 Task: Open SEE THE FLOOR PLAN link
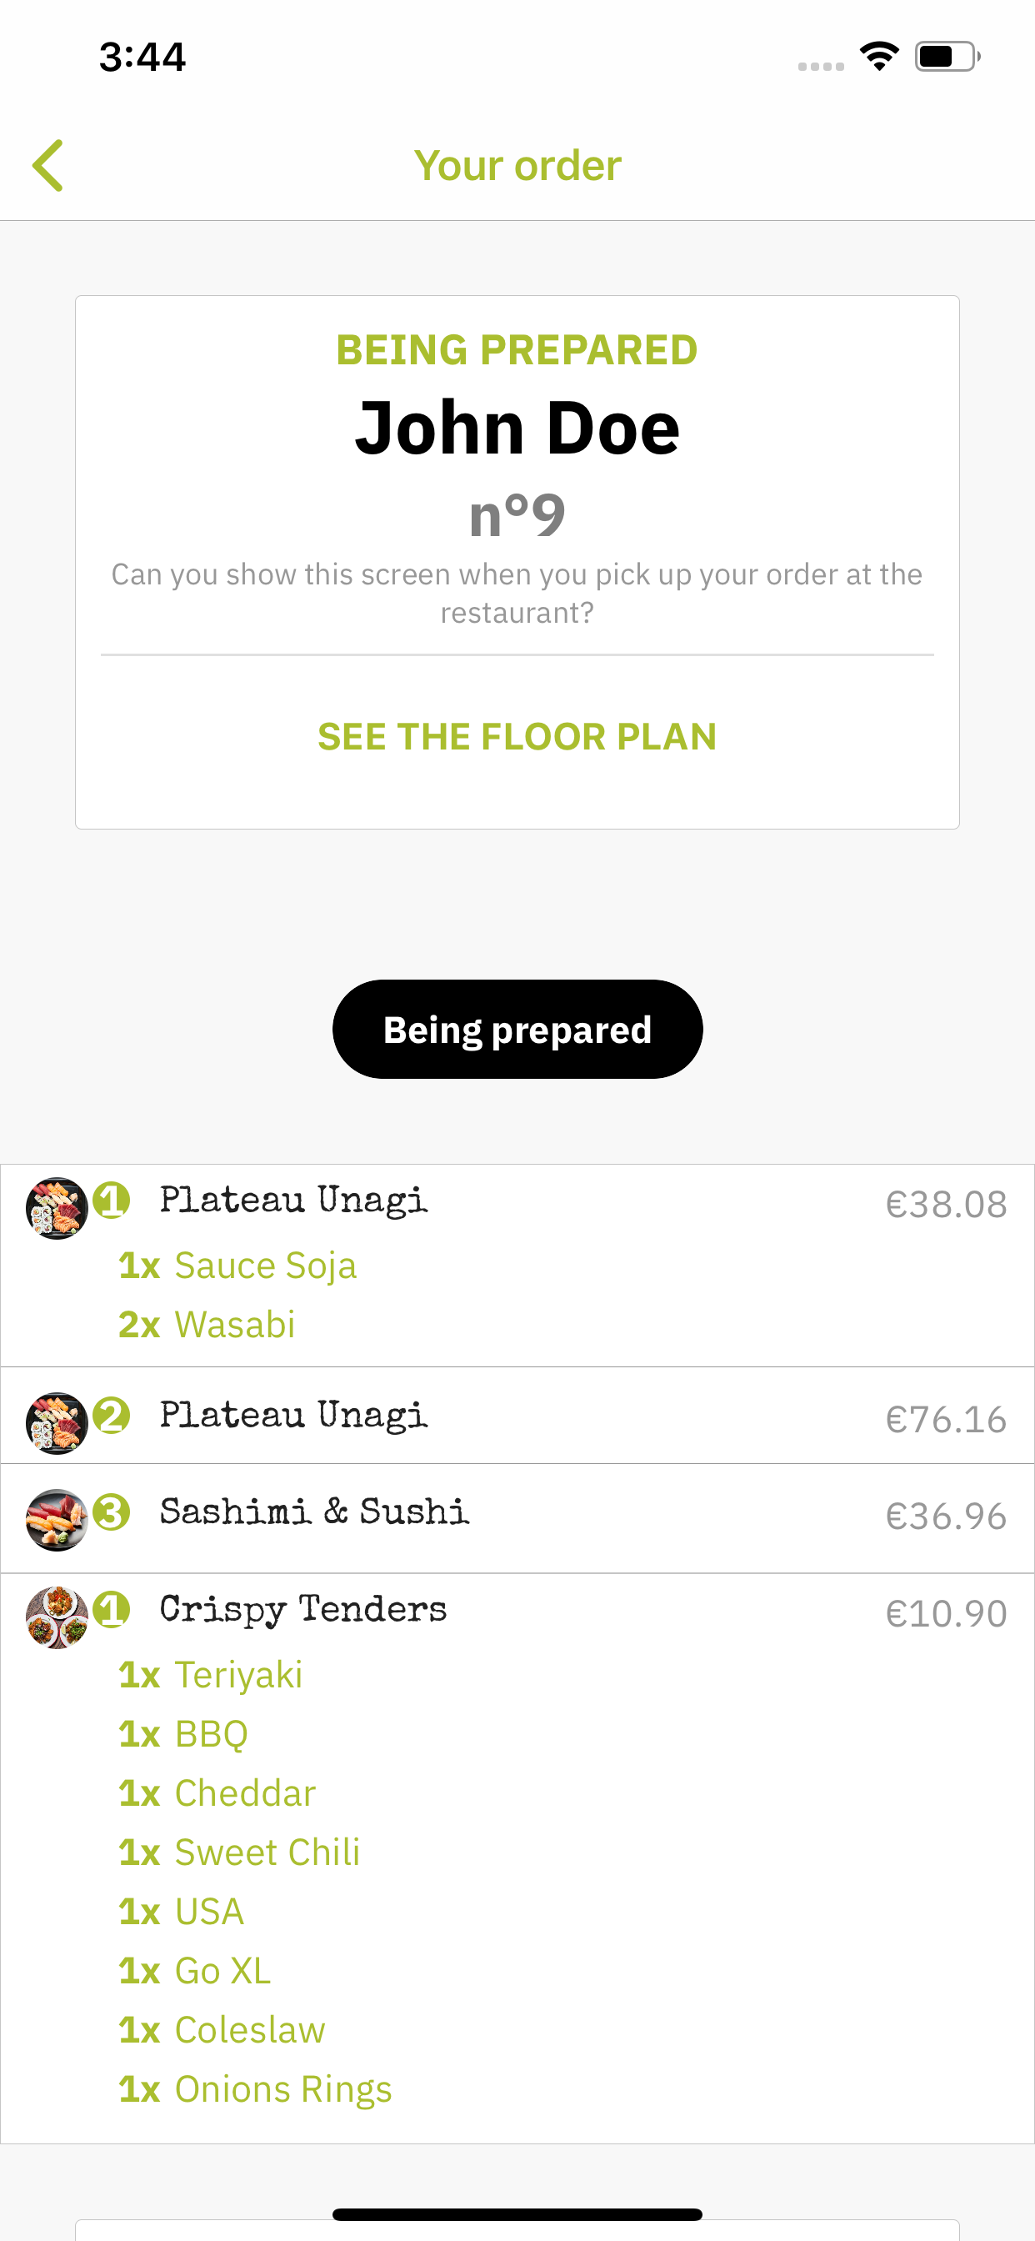point(517,737)
